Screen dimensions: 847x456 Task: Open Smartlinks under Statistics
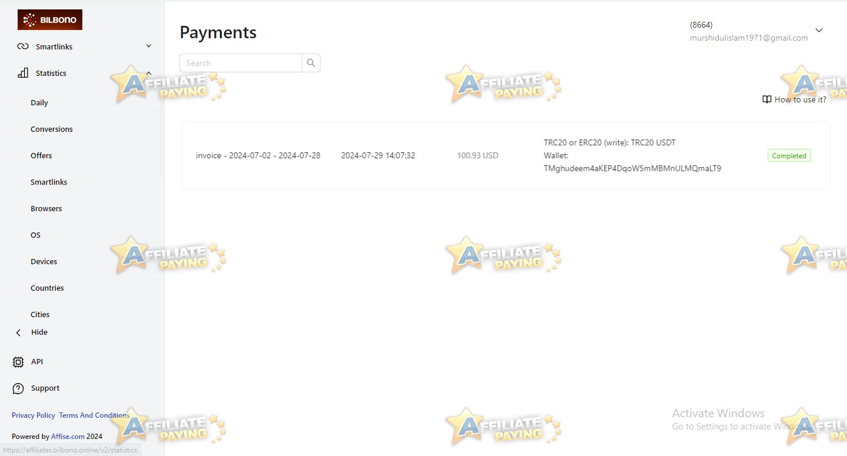pyautogui.click(x=49, y=182)
